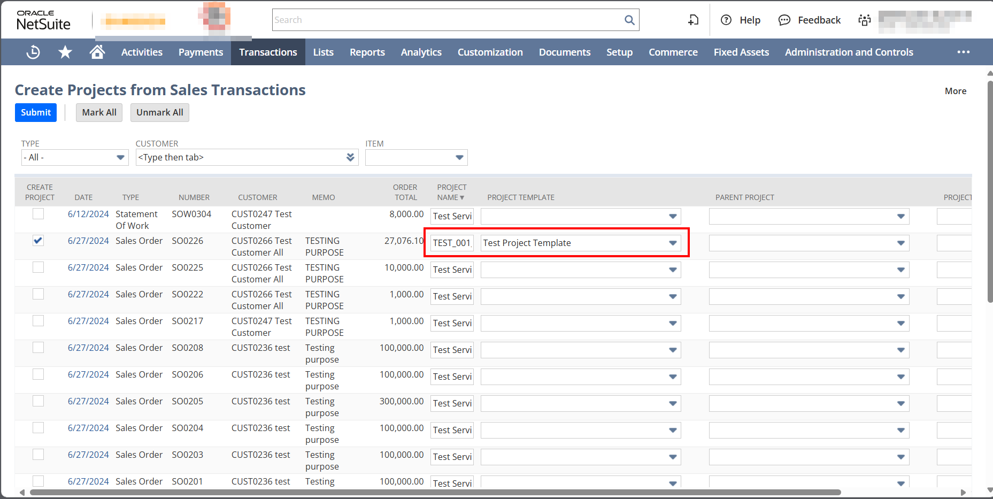Click the search magnifier icon
Screen dimensions: 993x499
point(629,20)
